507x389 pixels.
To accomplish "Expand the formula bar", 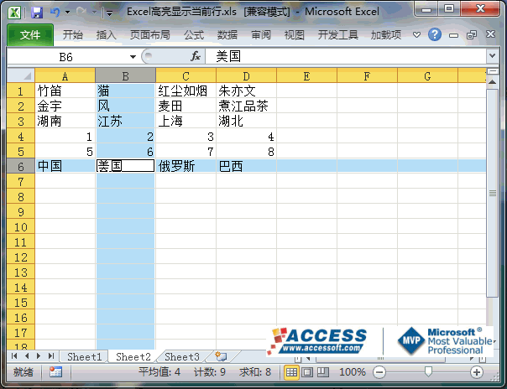I will [492, 56].
